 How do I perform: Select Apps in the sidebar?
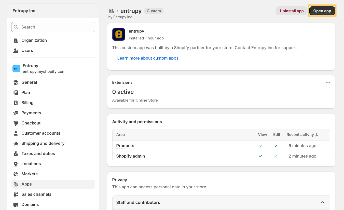tap(53, 184)
